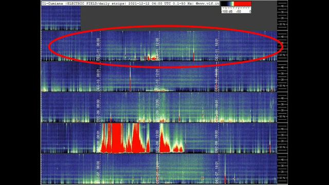Image resolution: width=329 pixels, height=185 pixels.
Task: Select the DEC-11 12:00 time marker
Action: tap(157, 49)
